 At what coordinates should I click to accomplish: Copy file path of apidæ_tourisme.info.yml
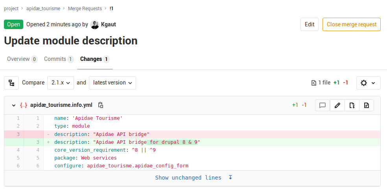click(x=101, y=105)
